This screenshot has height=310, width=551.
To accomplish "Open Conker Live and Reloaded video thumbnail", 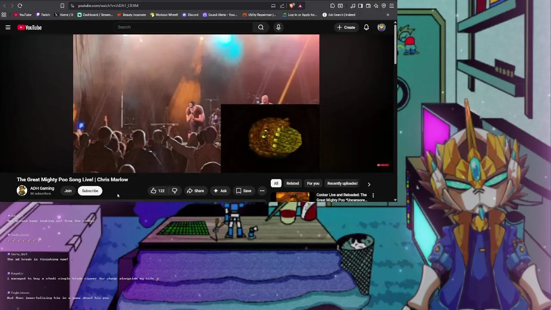I will point(293,197).
